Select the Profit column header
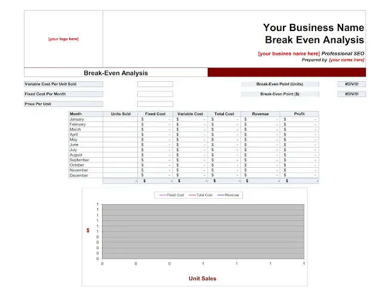 point(299,114)
